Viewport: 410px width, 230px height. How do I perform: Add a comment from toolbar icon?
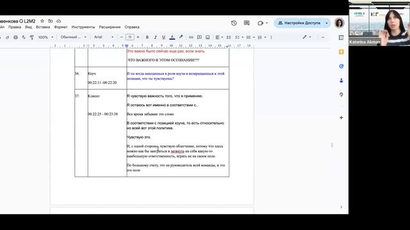tap(199, 37)
